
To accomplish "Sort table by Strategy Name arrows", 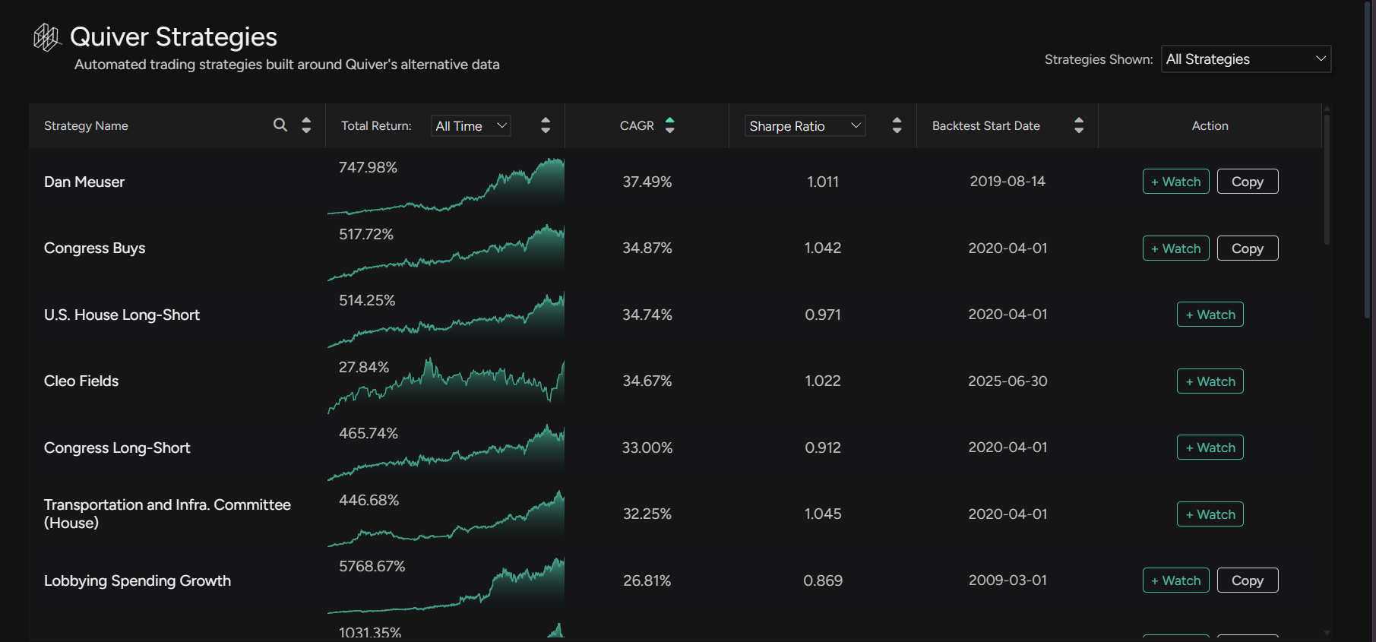I will 306,125.
